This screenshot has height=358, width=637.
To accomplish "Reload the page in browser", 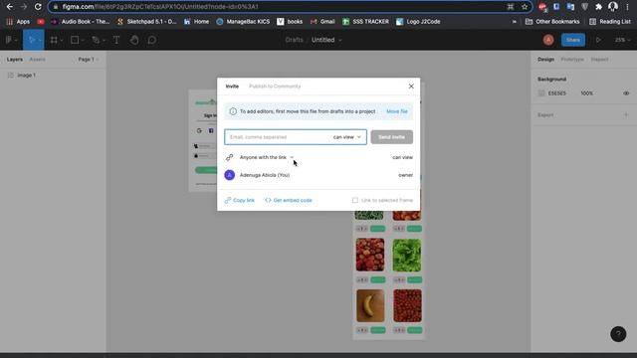I will click(38, 7).
